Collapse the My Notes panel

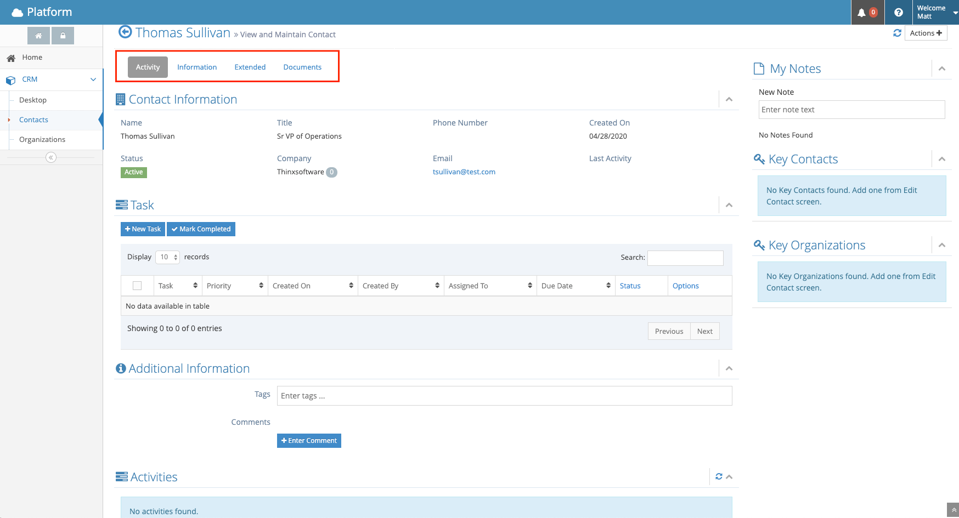pos(942,69)
